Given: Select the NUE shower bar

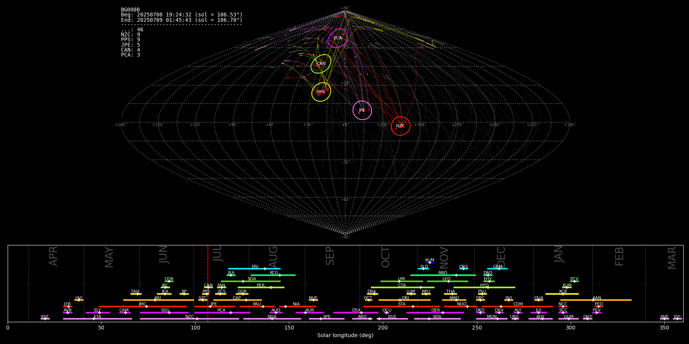Looking at the screenshot, I should [313, 300].
